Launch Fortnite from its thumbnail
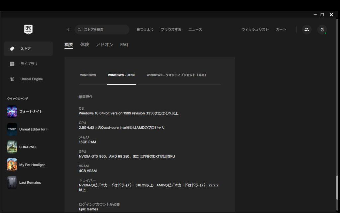340x213 pixels. coord(12,112)
